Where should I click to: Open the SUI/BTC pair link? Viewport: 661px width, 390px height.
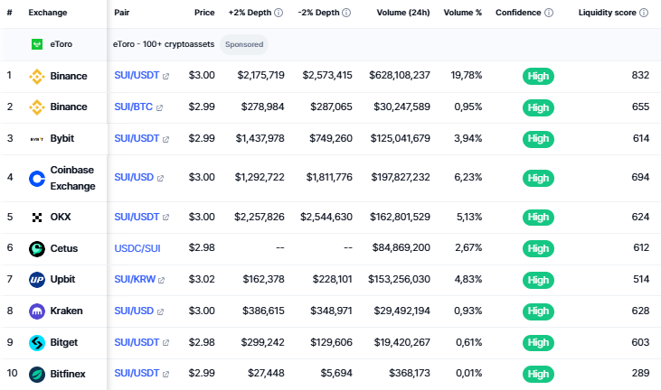133,107
